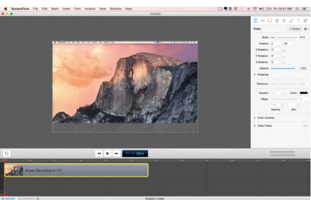Open the View menu
311x200 pixels.
pos(103,9)
